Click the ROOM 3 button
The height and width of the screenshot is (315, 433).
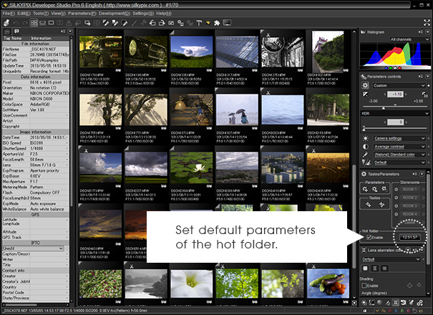click(409, 206)
